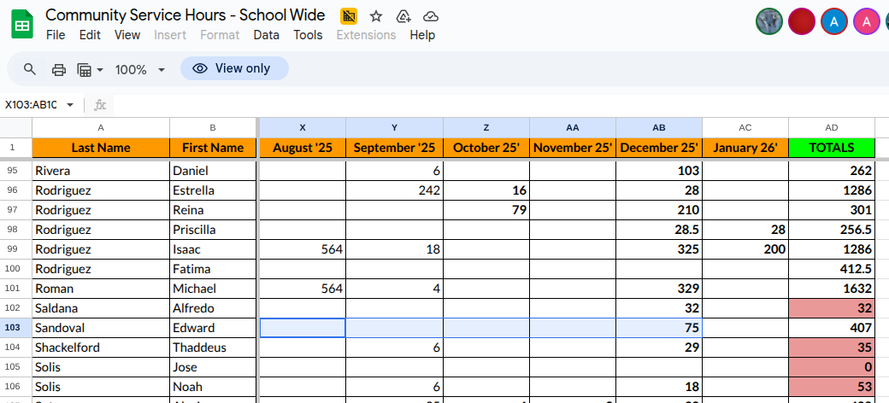Print the spreadsheet
The image size is (889, 403).
[58, 69]
